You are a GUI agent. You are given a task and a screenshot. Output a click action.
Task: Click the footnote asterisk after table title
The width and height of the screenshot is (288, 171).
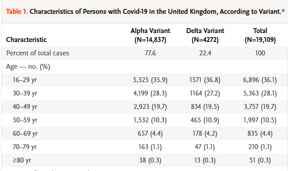coord(283,10)
